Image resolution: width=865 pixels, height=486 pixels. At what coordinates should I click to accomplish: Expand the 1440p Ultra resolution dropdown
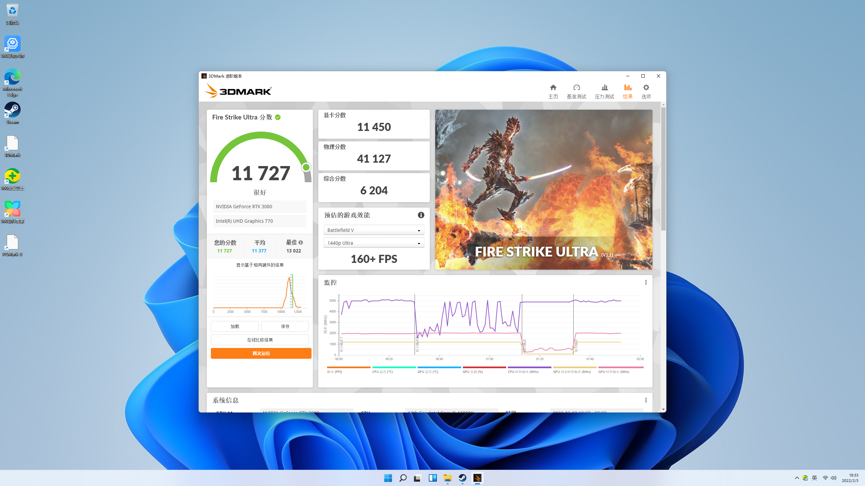pos(374,243)
